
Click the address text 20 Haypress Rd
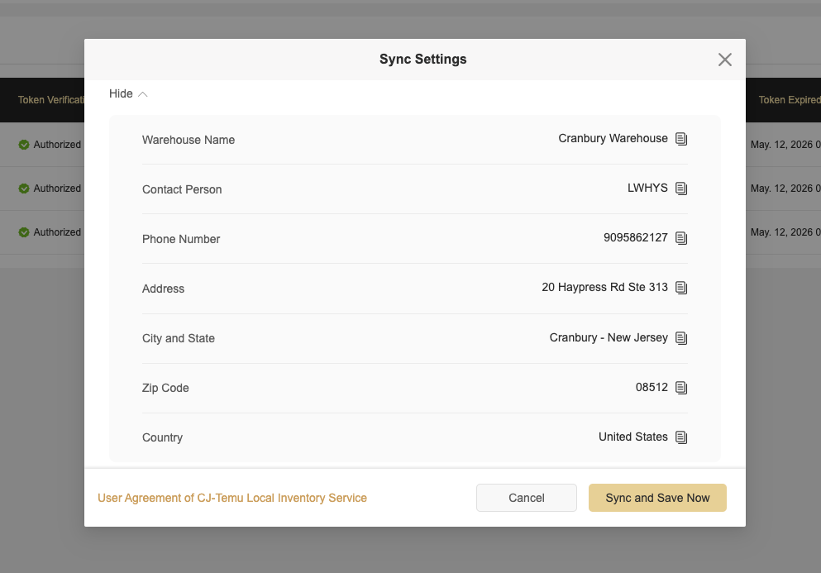coord(604,288)
